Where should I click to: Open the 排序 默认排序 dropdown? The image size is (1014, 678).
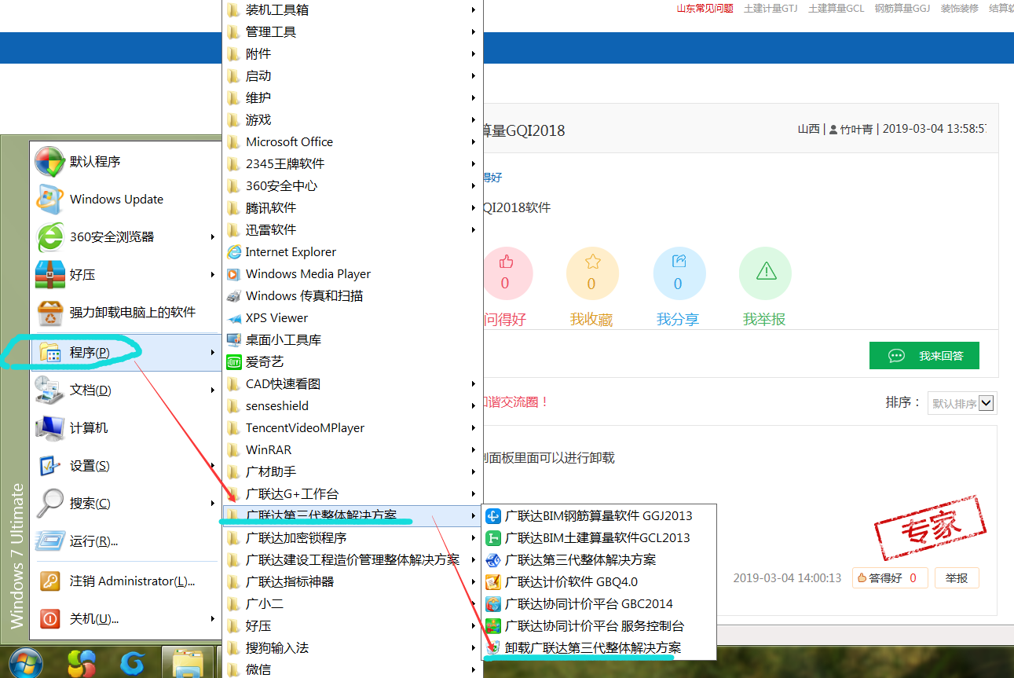pos(962,403)
